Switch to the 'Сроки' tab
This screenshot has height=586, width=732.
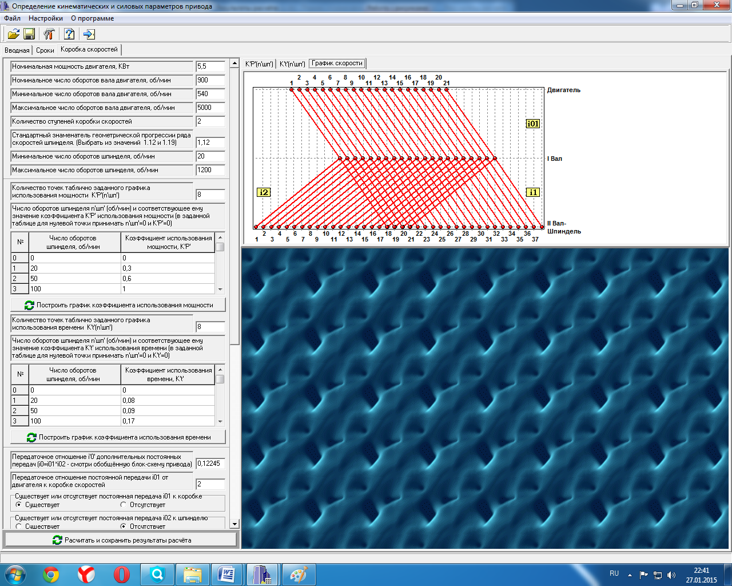coord(45,50)
